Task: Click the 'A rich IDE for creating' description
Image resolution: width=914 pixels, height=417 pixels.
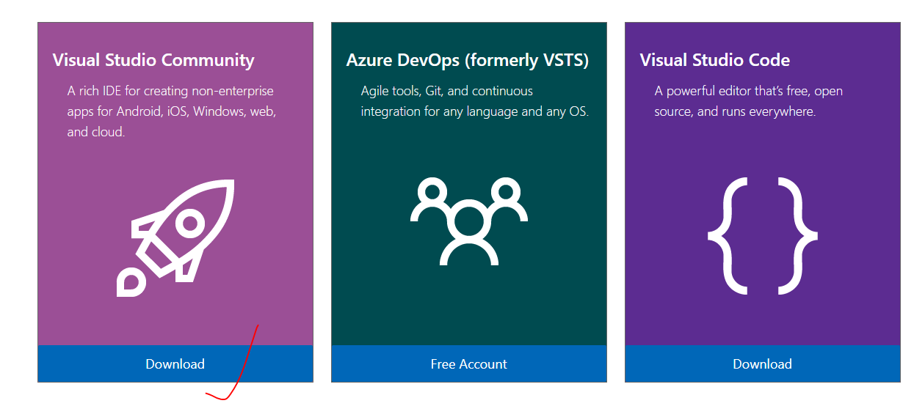Action: click(x=172, y=111)
